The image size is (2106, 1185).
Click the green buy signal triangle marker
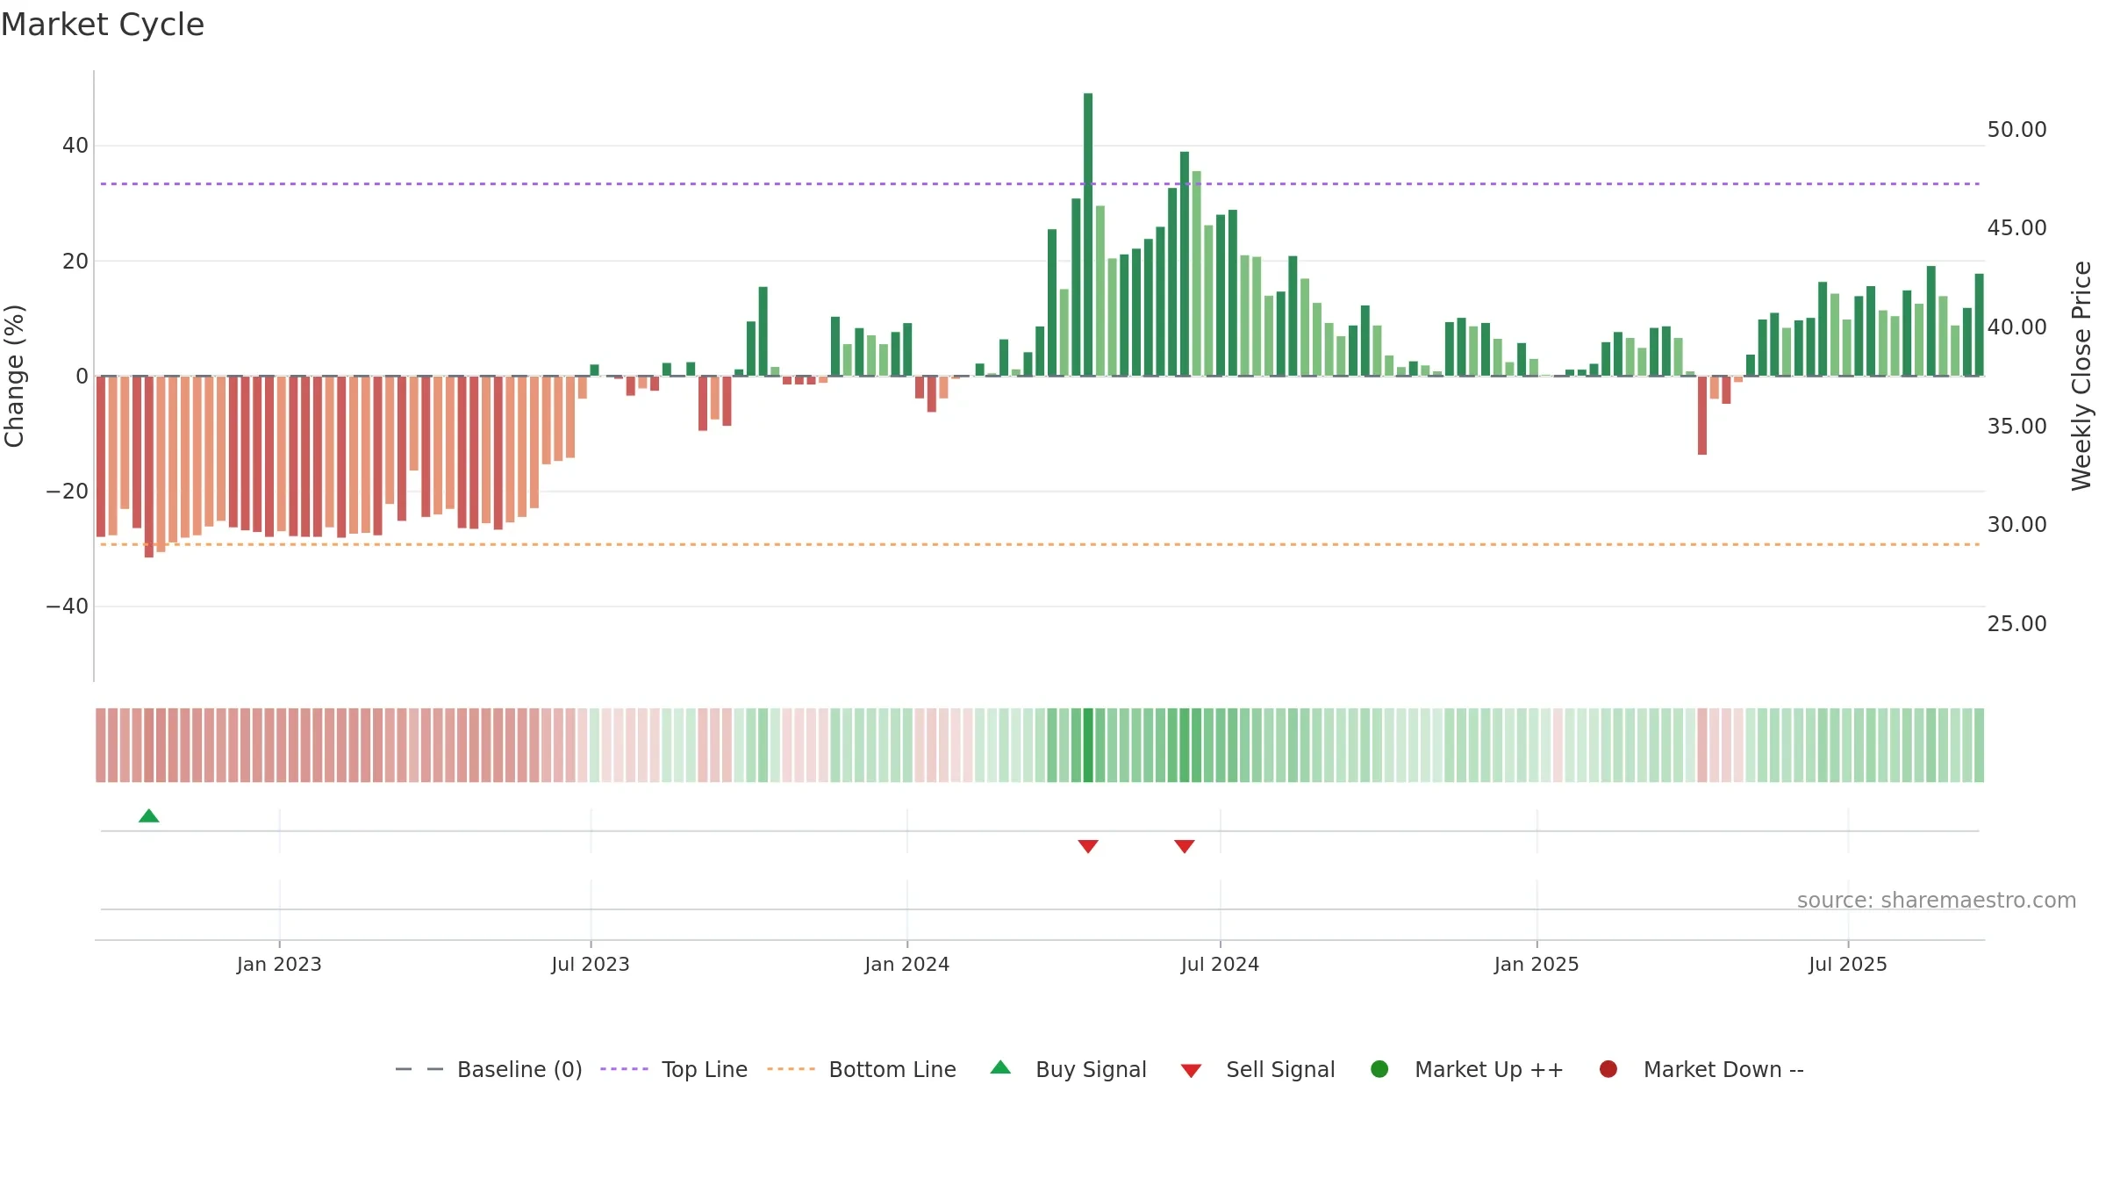(x=149, y=815)
